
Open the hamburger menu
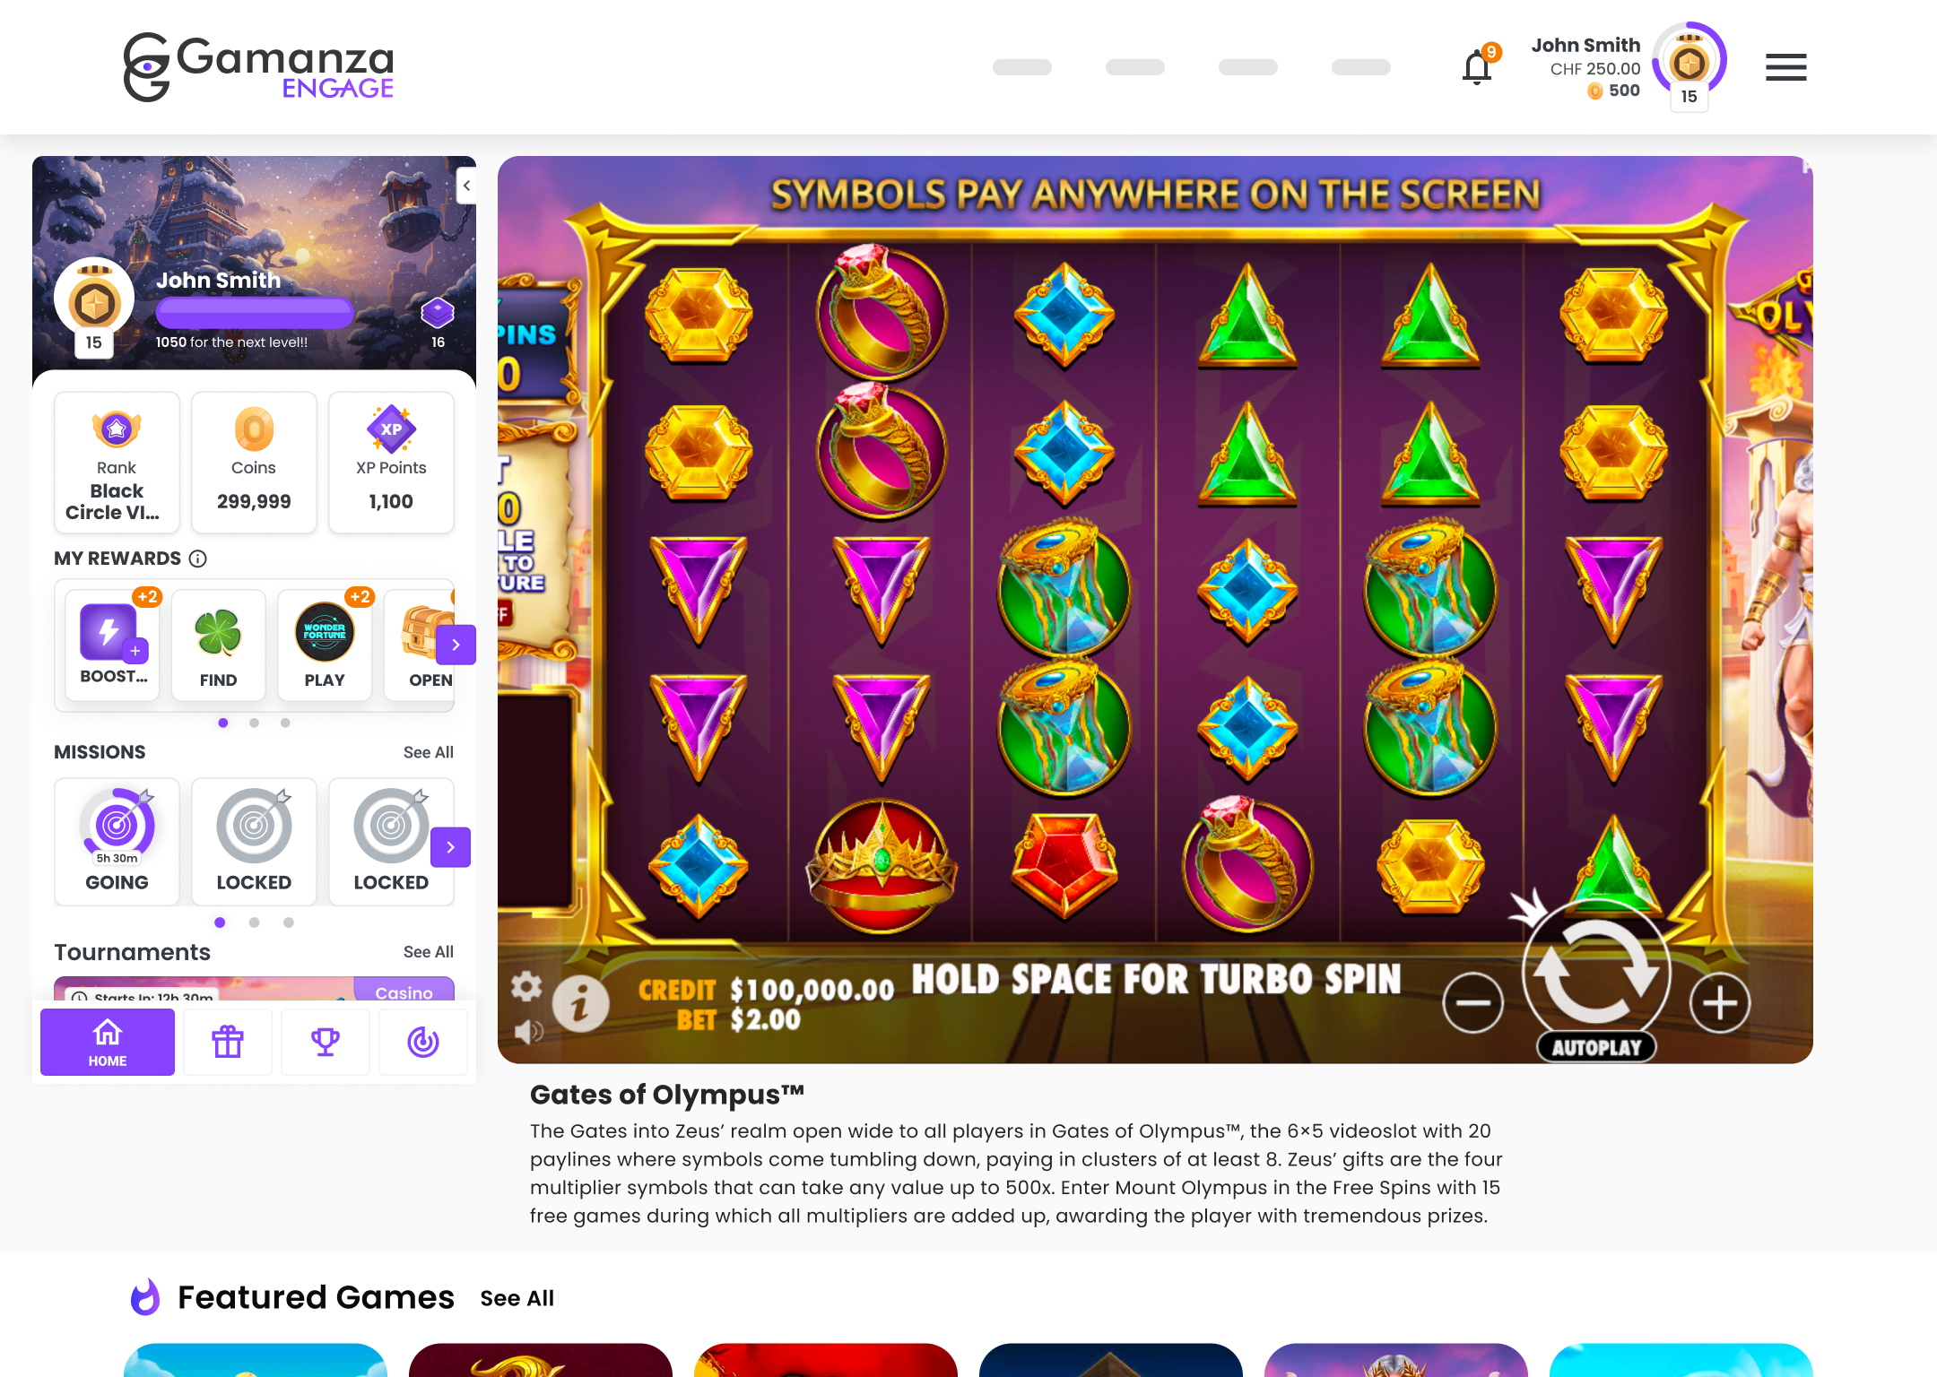[x=1785, y=67]
